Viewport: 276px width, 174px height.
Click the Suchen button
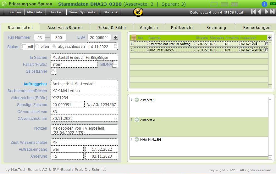pos(14,12)
